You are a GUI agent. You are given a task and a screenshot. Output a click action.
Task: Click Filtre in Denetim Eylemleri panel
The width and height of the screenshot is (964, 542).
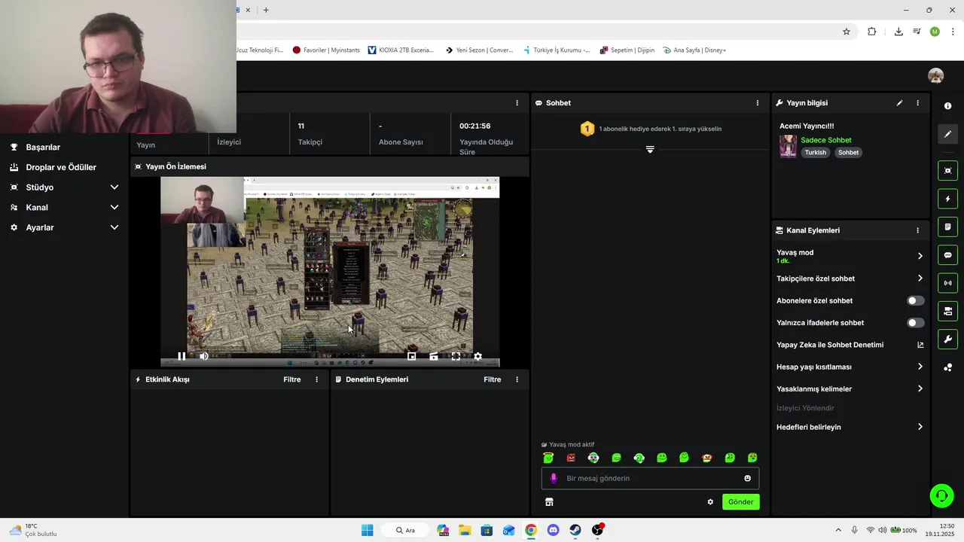click(x=493, y=379)
